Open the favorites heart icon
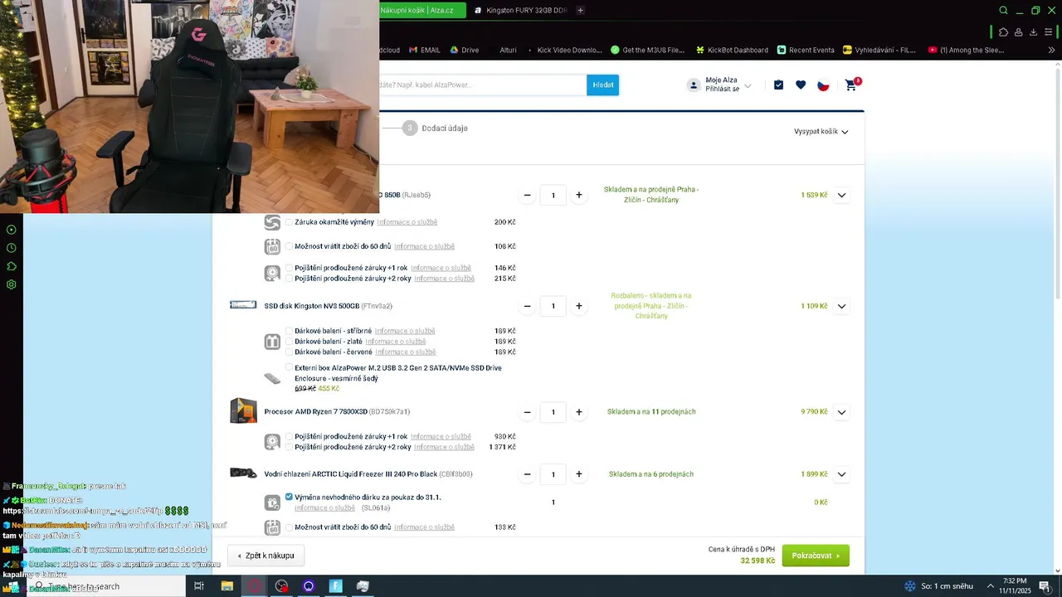 pos(801,85)
